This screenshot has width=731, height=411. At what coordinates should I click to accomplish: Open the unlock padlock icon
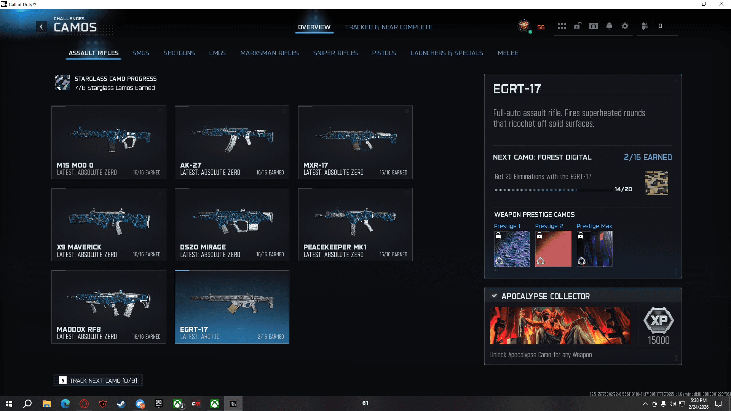(x=578, y=26)
